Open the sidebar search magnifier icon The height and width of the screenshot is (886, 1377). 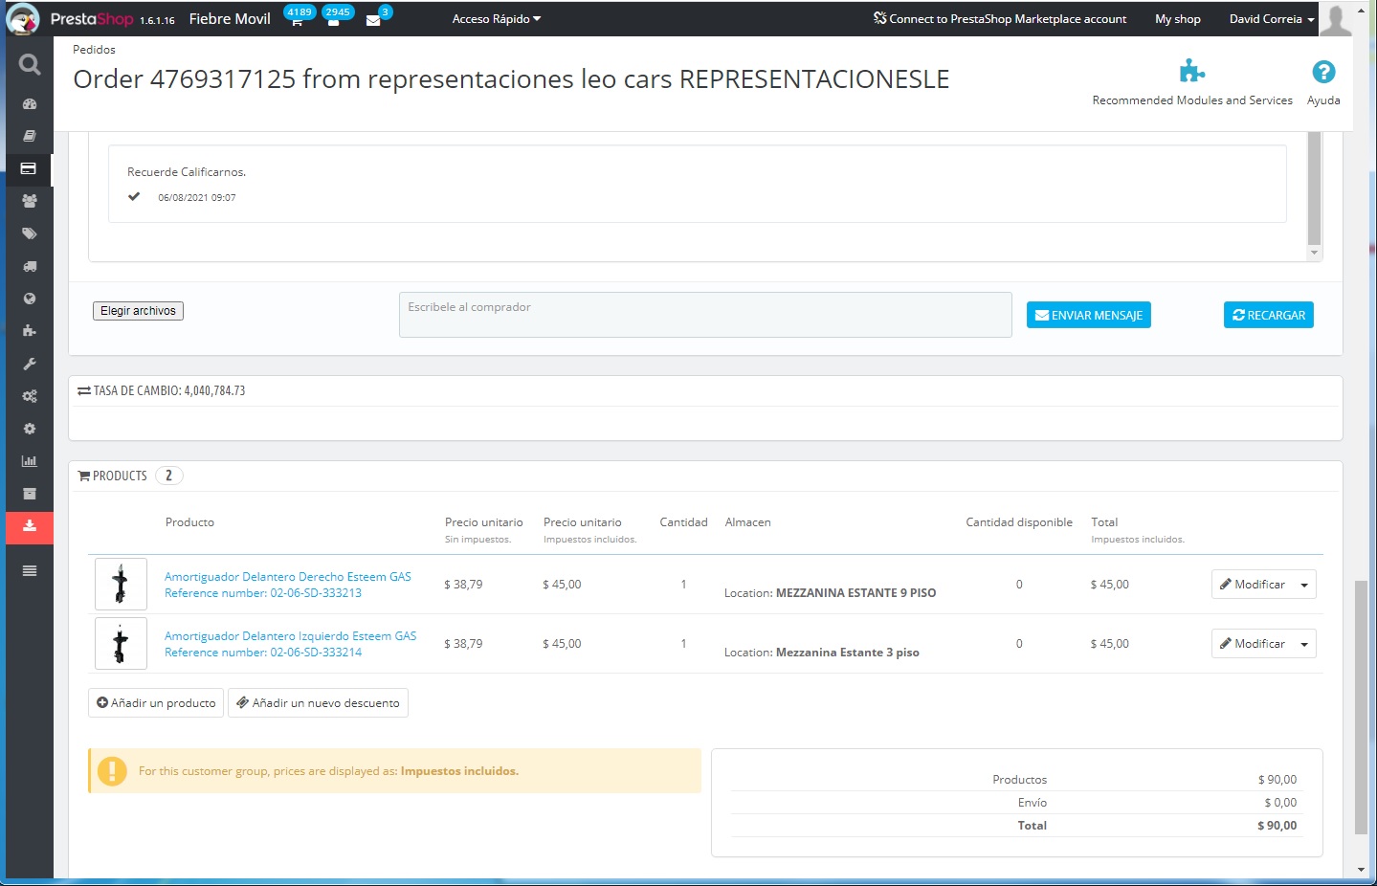(30, 64)
